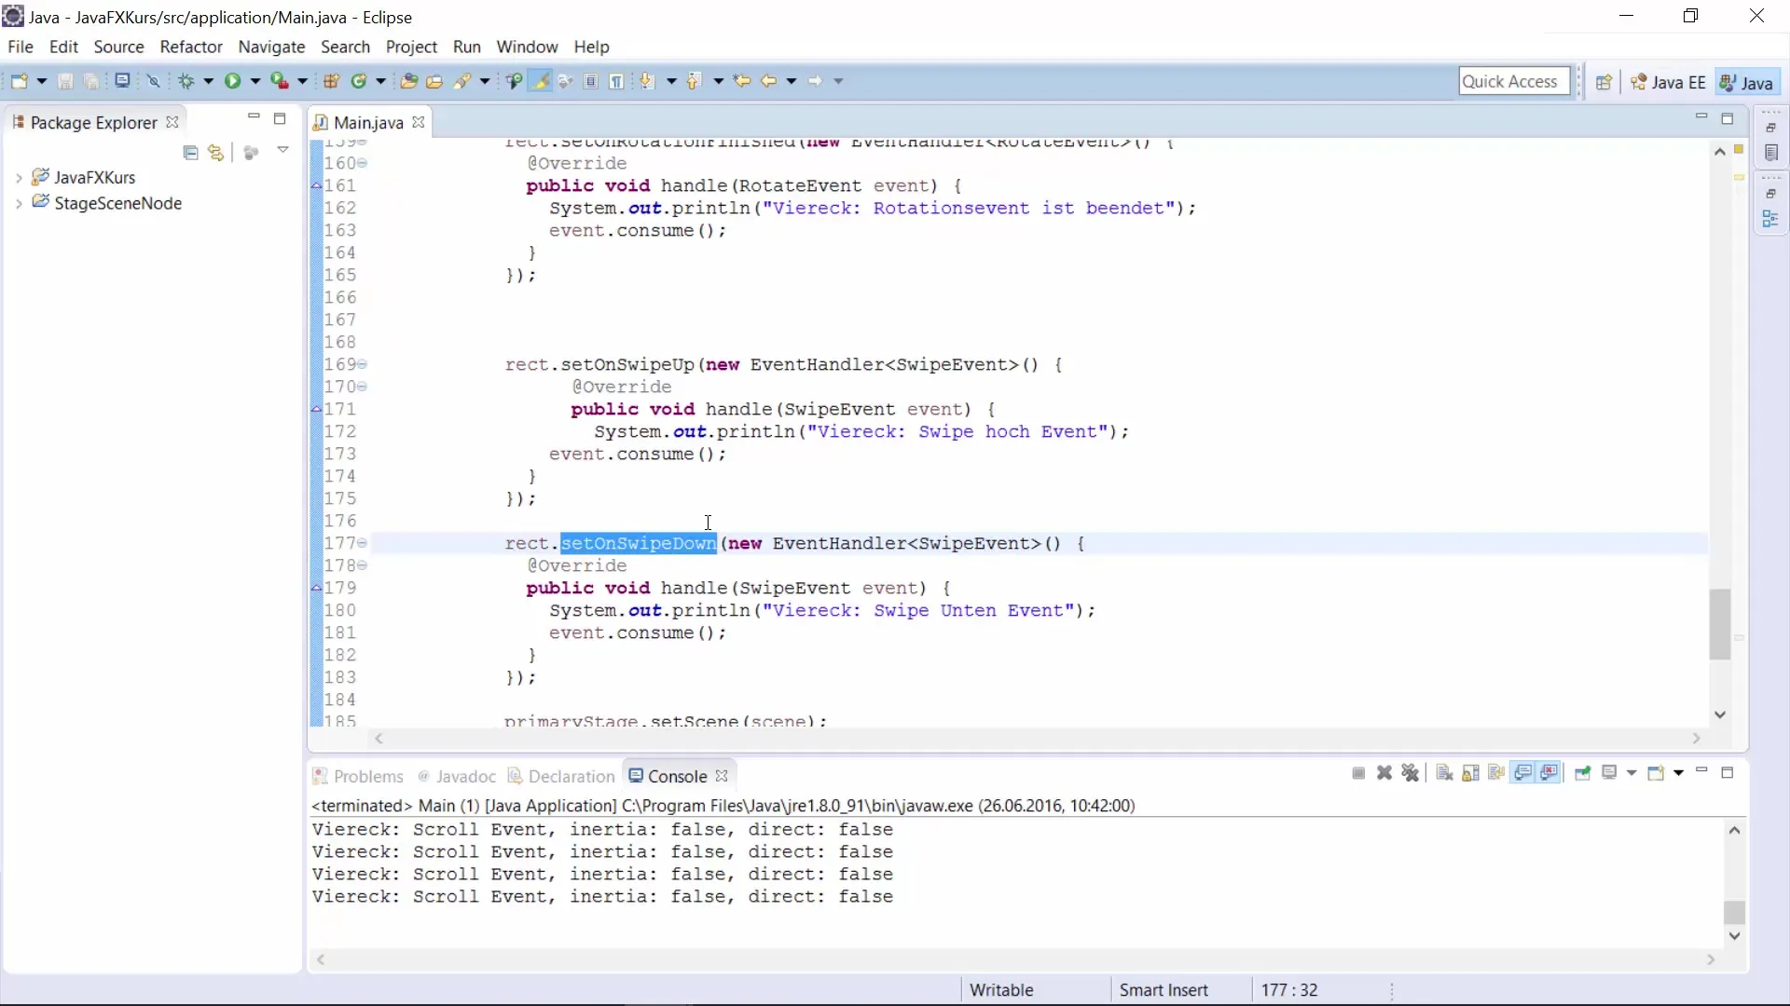This screenshot has height=1006, width=1790.
Task: Click the Last Edit Location icon
Action: click(x=742, y=81)
